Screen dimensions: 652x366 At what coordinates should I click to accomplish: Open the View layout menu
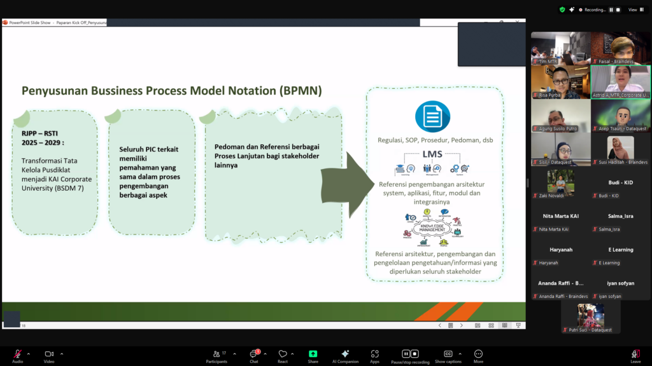click(633, 10)
